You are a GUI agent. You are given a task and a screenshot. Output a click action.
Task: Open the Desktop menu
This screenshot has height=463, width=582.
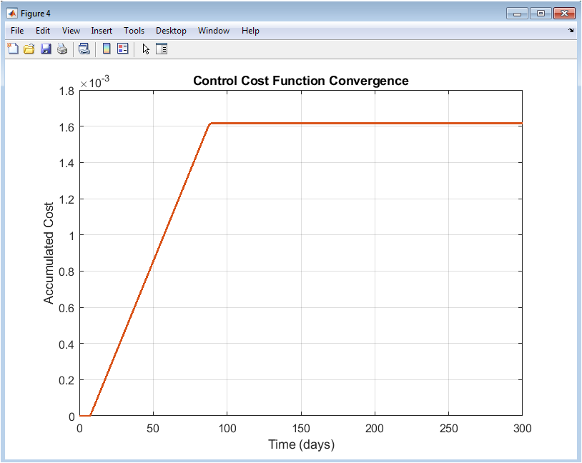click(x=171, y=31)
